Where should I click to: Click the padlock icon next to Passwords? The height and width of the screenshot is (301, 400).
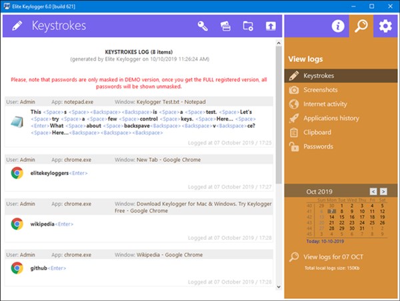click(x=293, y=147)
